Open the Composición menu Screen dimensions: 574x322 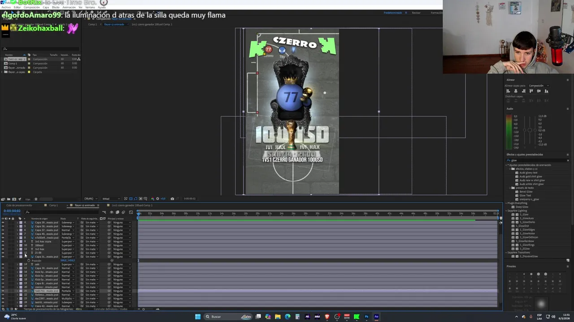32,7
